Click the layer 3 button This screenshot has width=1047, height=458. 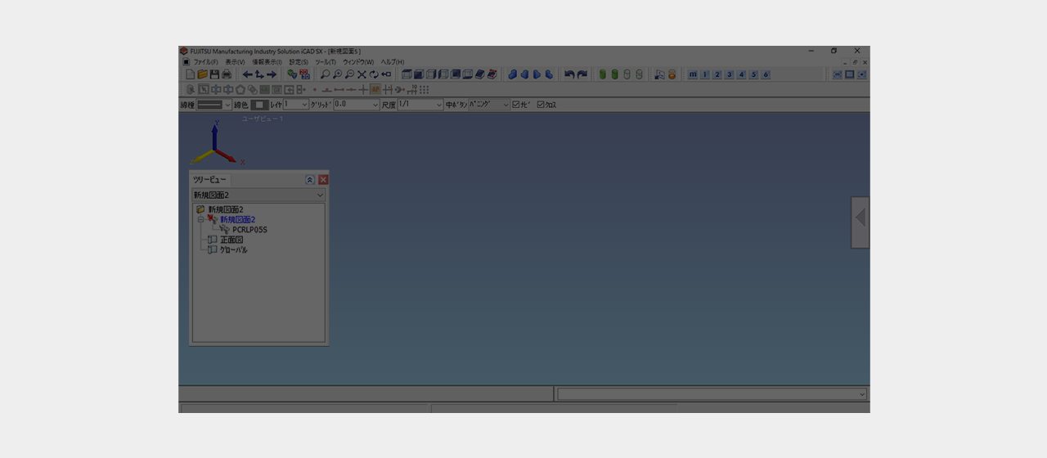pyautogui.click(x=729, y=74)
